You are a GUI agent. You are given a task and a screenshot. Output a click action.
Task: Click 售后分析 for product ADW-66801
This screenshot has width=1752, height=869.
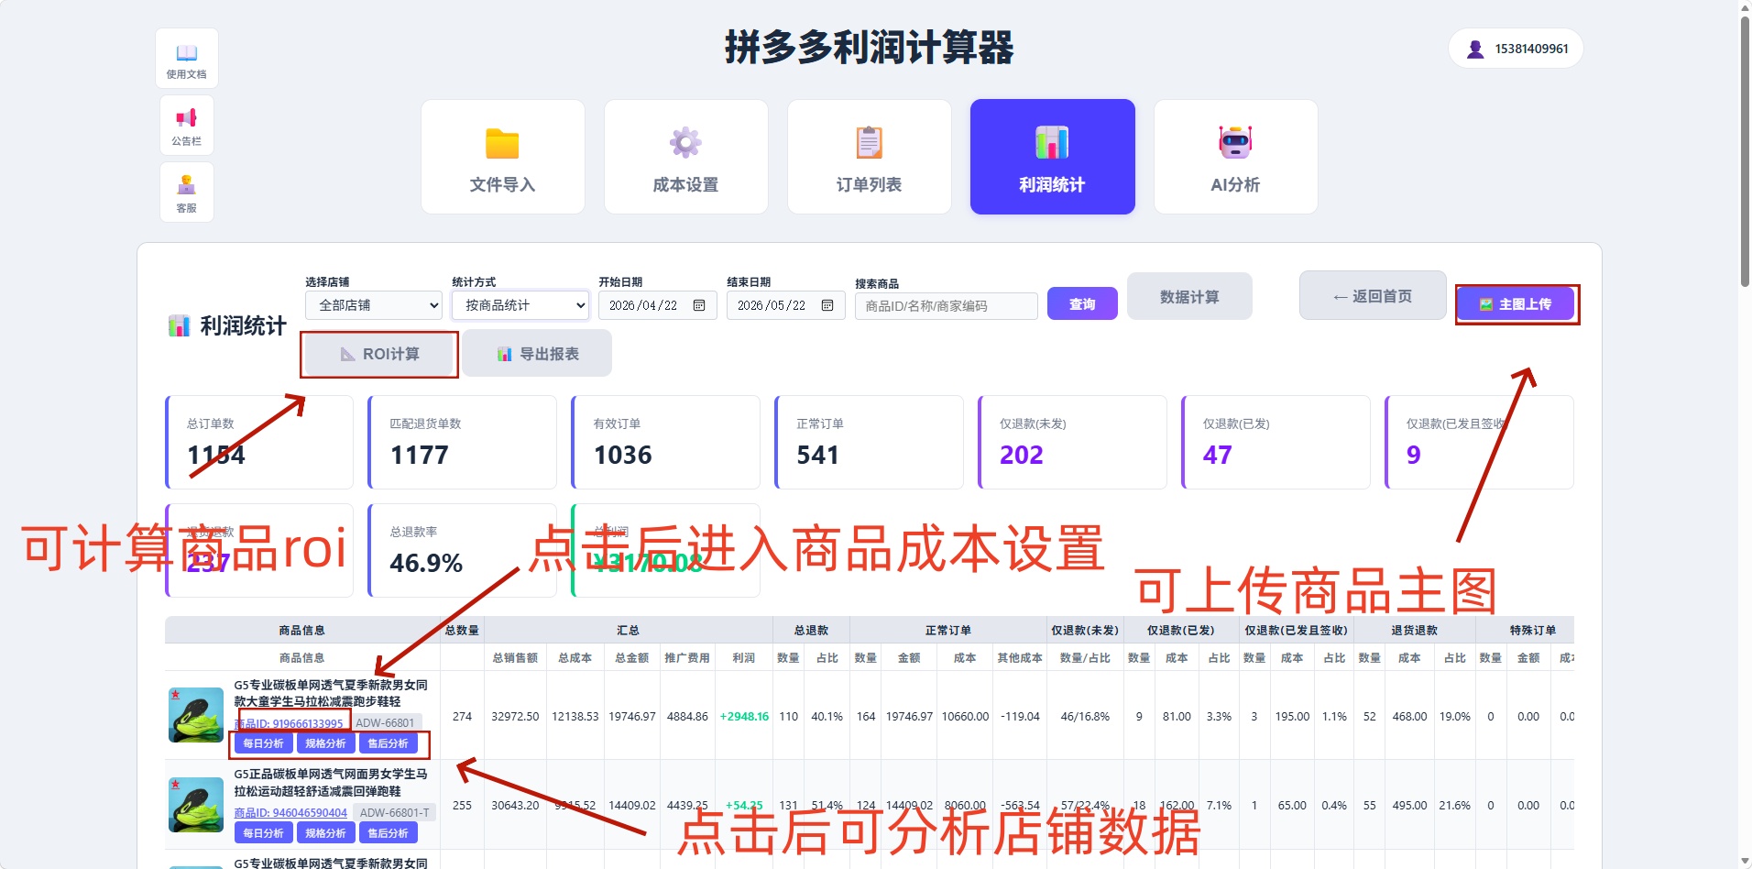coord(388,743)
